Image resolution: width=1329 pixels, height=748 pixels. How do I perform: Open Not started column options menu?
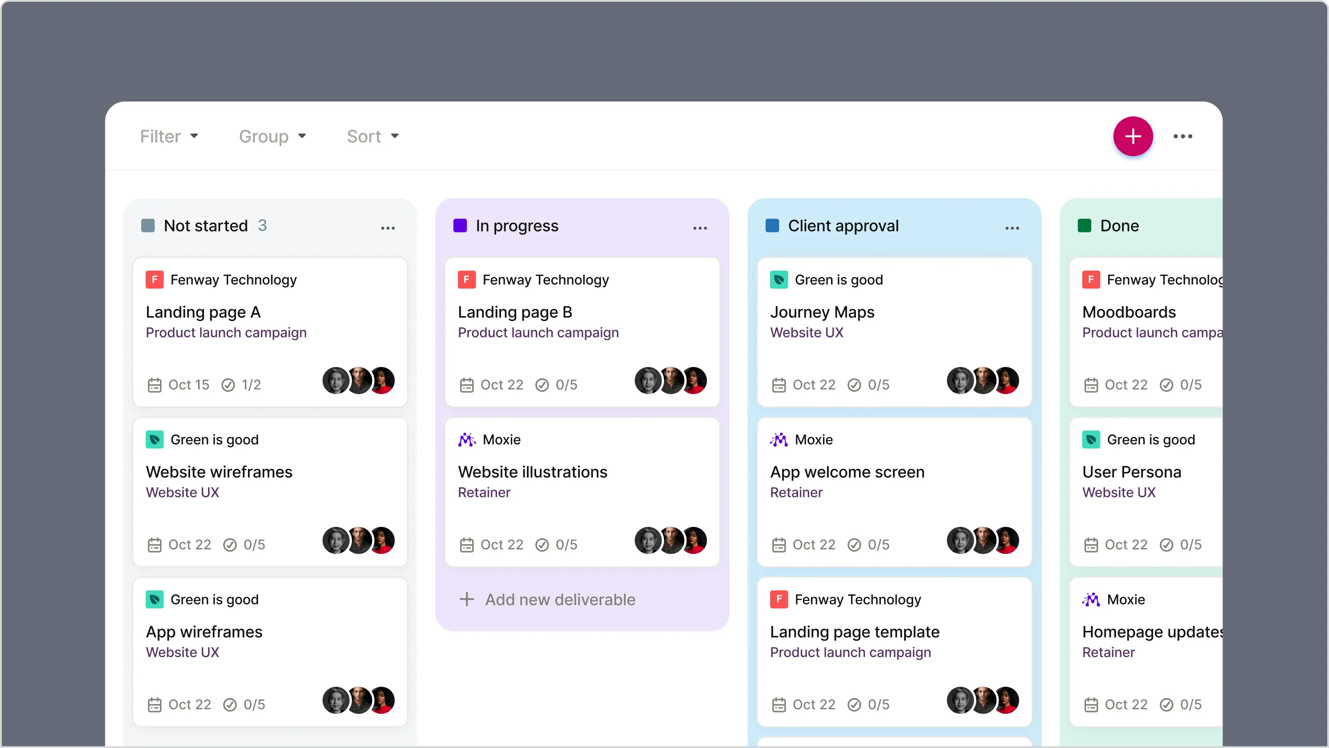pyautogui.click(x=387, y=228)
